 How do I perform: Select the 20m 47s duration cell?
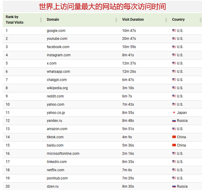[x=129, y=38]
